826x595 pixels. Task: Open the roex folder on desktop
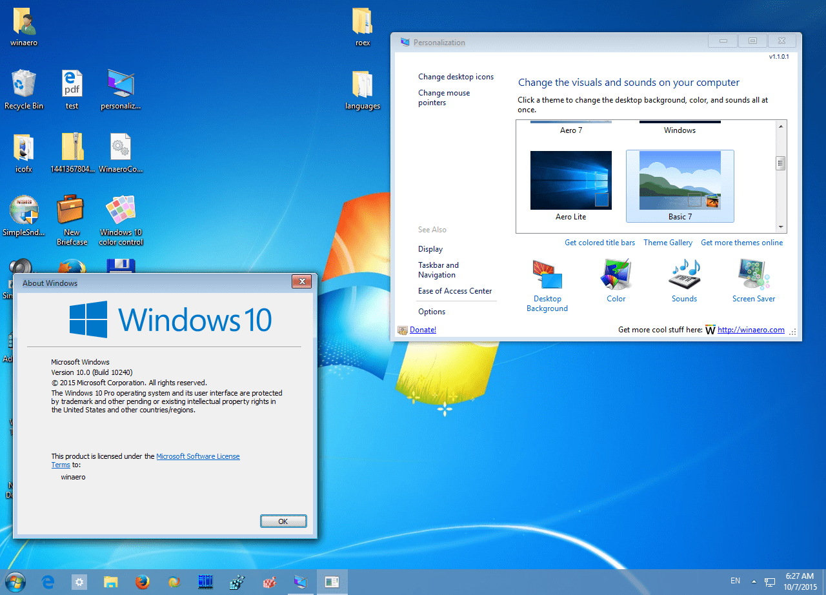coord(363,21)
